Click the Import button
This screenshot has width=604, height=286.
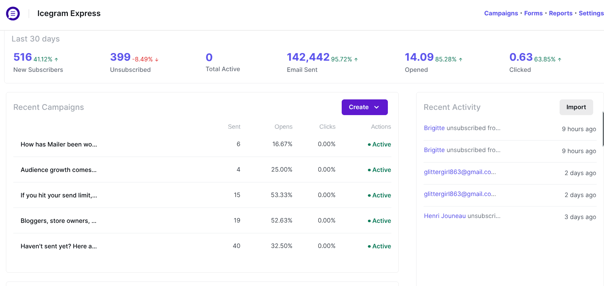[x=576, y=107]
